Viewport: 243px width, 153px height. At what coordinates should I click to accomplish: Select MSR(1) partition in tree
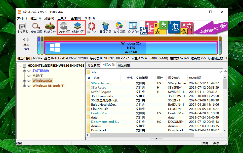pyautogui.click(x=38, y=76)
